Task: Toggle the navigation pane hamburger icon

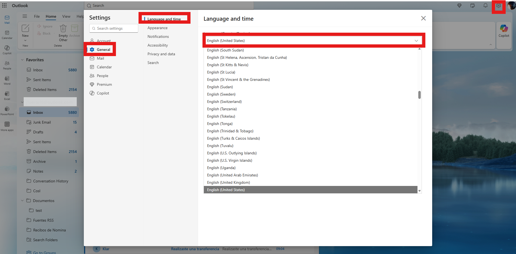Action: click(25, 16)
